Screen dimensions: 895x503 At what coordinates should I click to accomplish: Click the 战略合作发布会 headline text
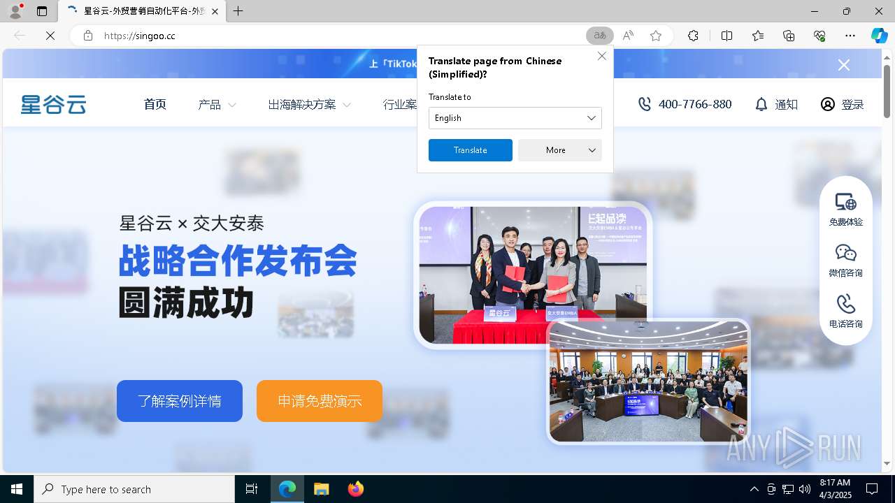click(x=238, y=261)
